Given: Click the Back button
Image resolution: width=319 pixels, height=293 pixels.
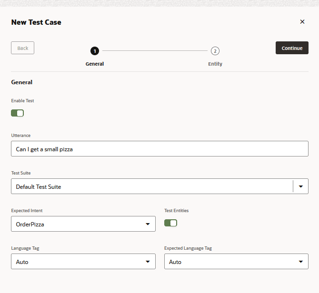Looking at the screenshot, I should coord(23,48).
